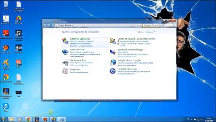This screenshot has height=122, width=216.
Task: Open Action Center flag in tray
Action: [195, 120]
